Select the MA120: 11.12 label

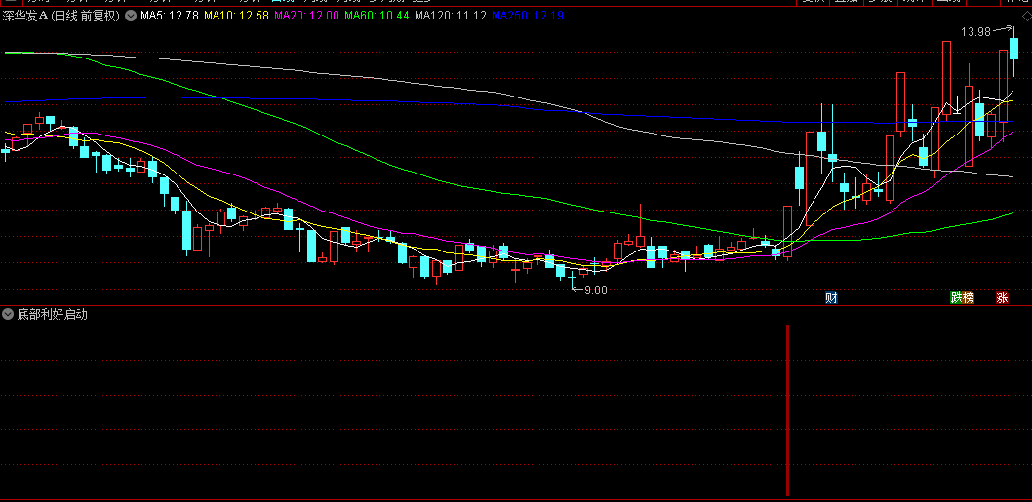(451, 16)
